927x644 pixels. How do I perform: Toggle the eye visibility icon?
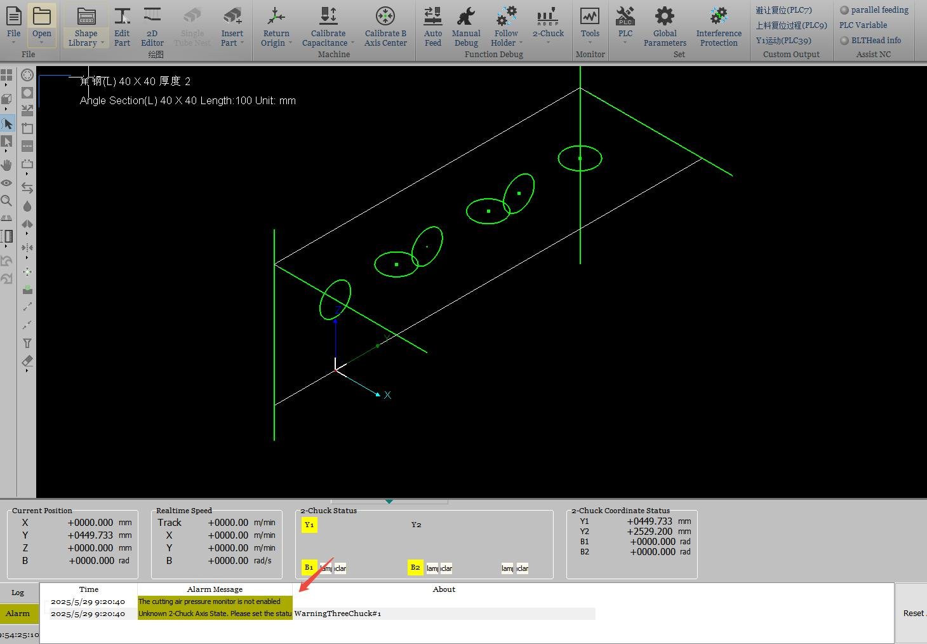point(6,183)
